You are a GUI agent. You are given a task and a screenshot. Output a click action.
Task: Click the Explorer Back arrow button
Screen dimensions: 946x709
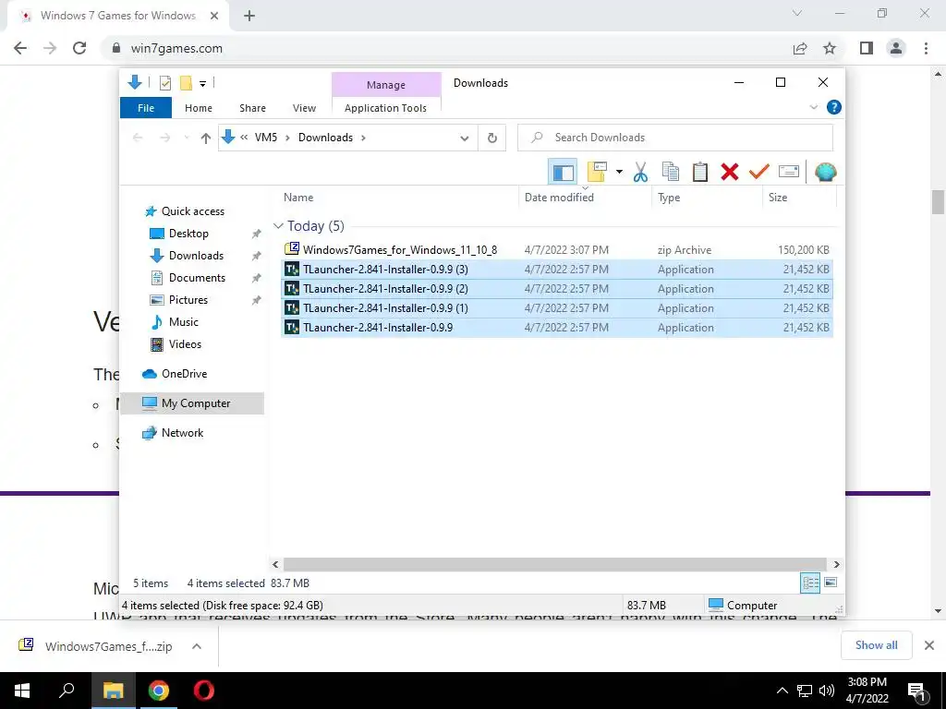tap(138, 138)
